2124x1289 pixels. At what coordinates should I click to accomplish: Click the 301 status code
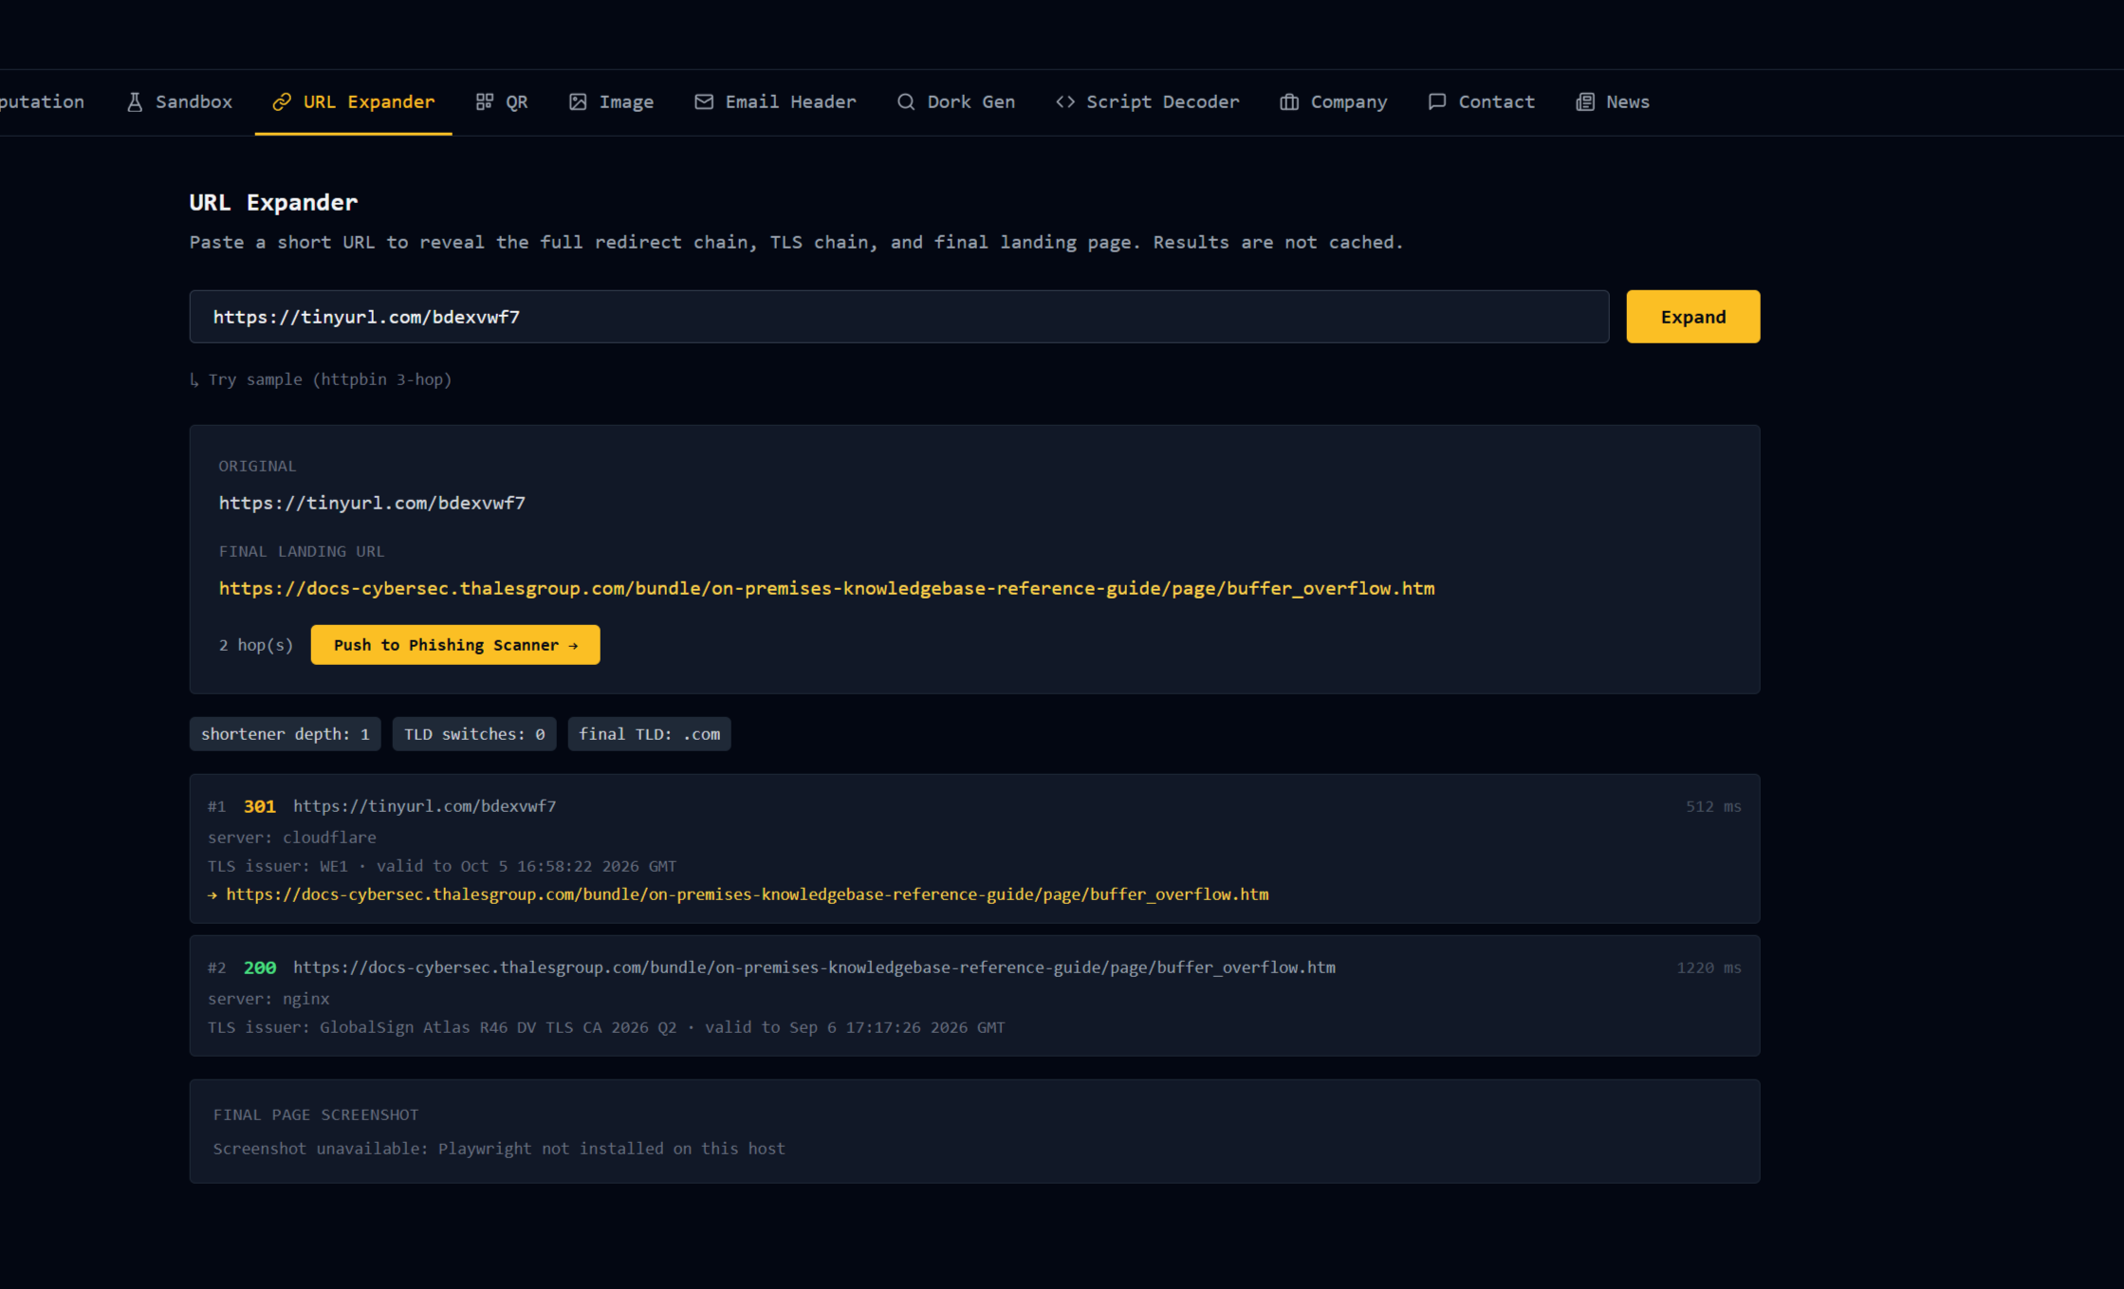click(260, 806)
